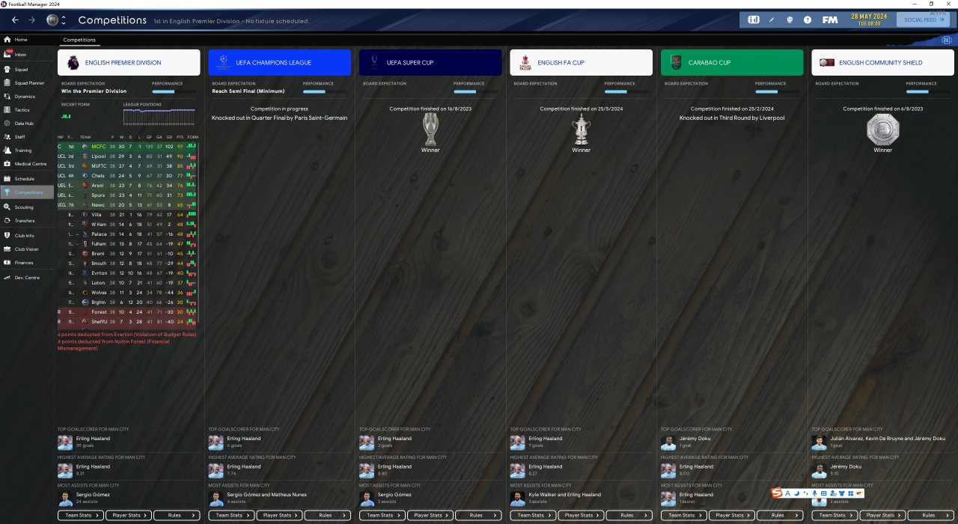
Task: Open Premier Division Rules button
Action: click(177, 515)
